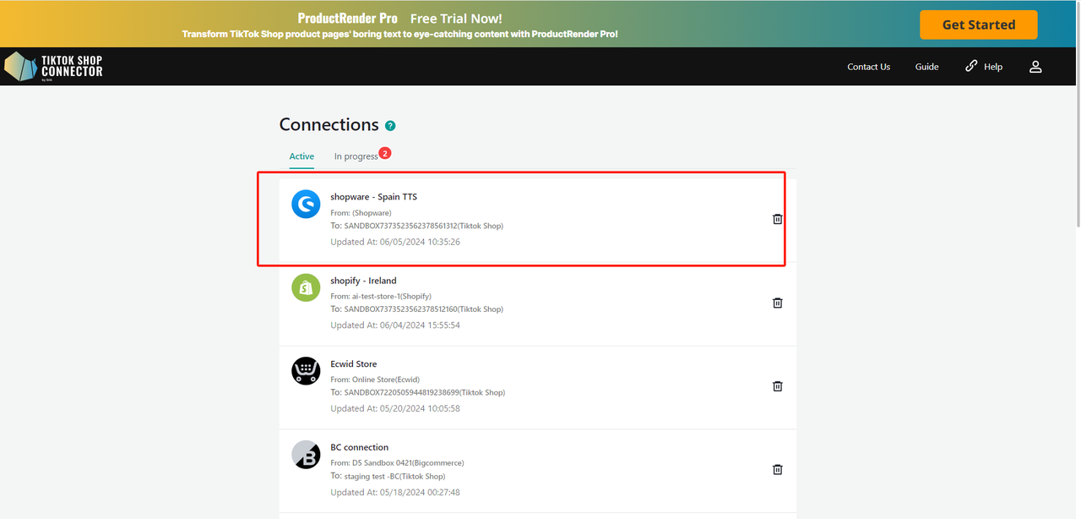Click the Get Started button
The height and width of the screenshot is (519, 1081).
click(x=978, y=25)
